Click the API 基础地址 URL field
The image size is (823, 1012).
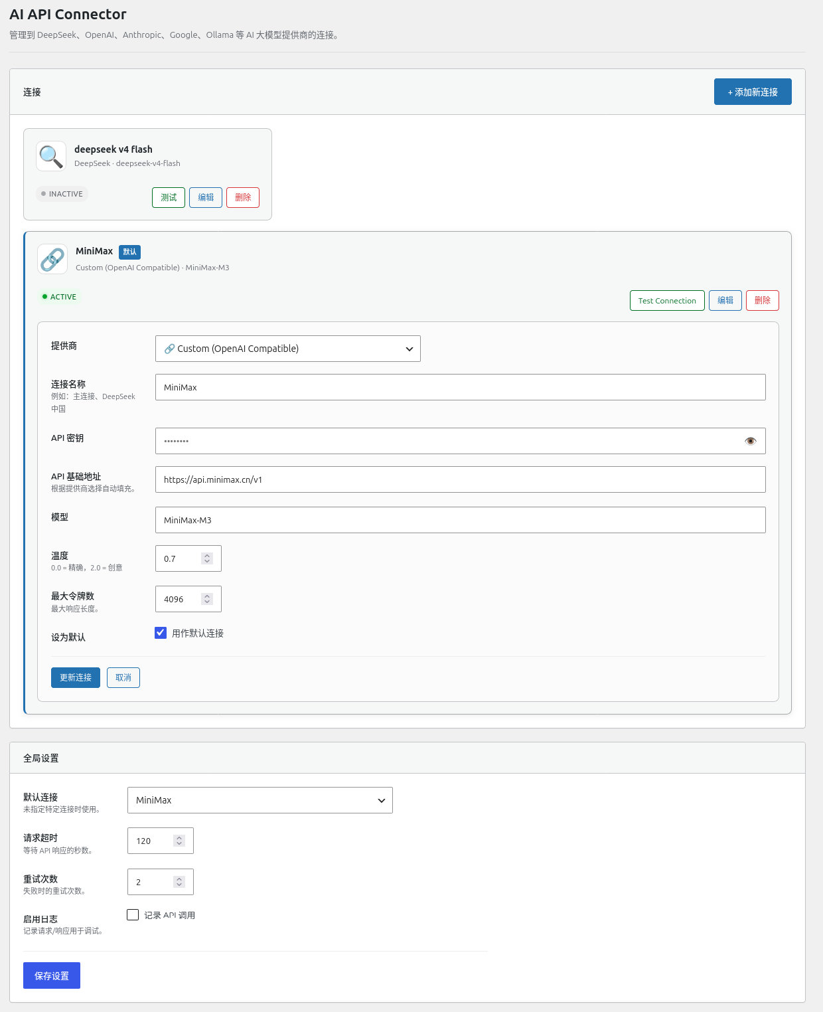(461, 479)
